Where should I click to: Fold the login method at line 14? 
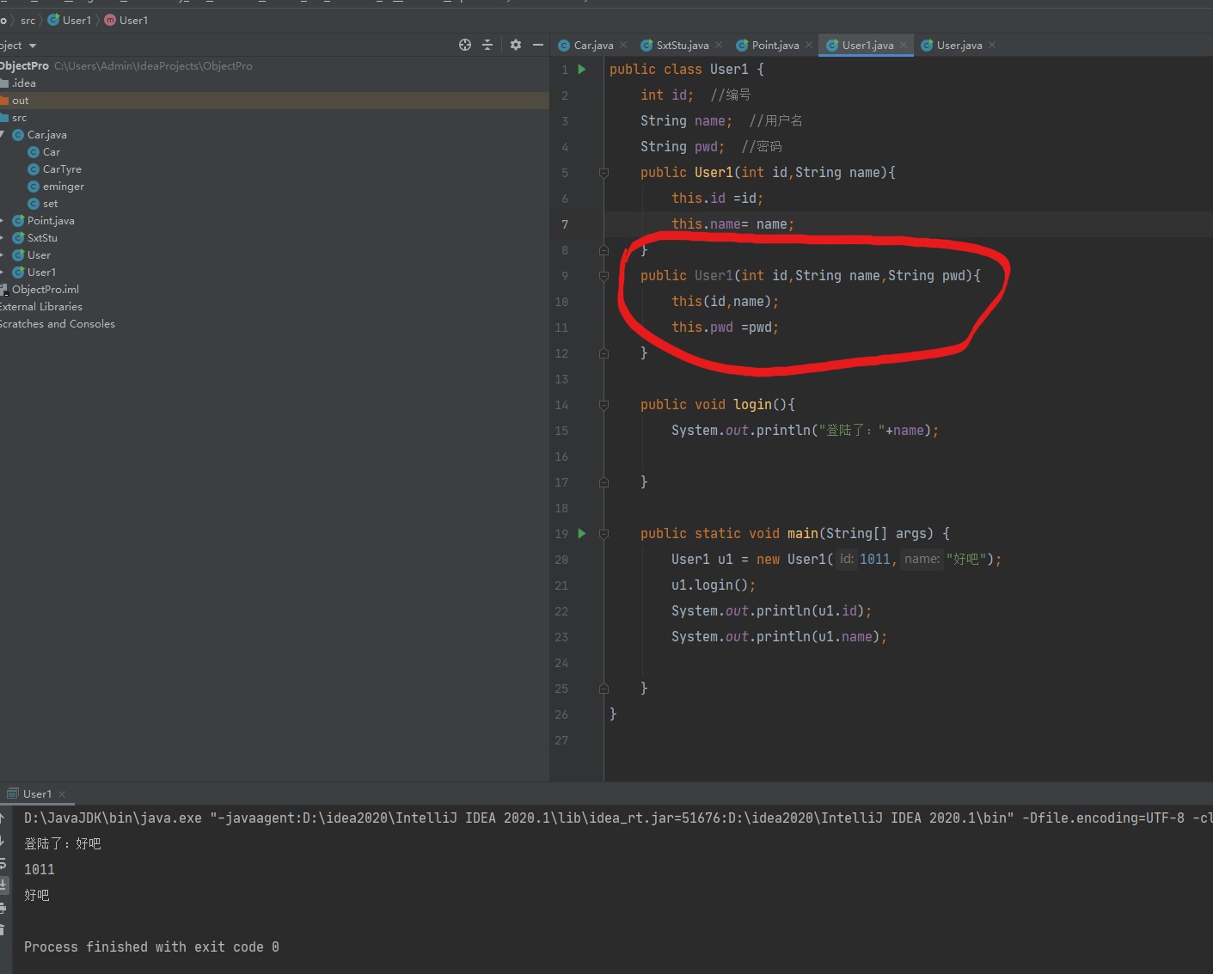tap(603, 405)
